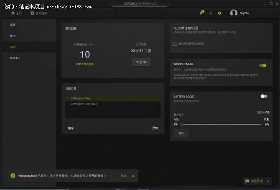The height and width of the screenshot is (190, 280).
Task: Click the 发送反馈 send feedback button
Action: click(257, 181)
